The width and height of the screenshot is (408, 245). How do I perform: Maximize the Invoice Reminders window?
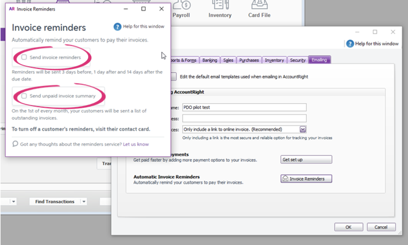[143, 9]
